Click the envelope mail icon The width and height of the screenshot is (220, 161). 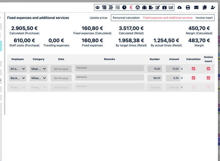click(196, 7)
